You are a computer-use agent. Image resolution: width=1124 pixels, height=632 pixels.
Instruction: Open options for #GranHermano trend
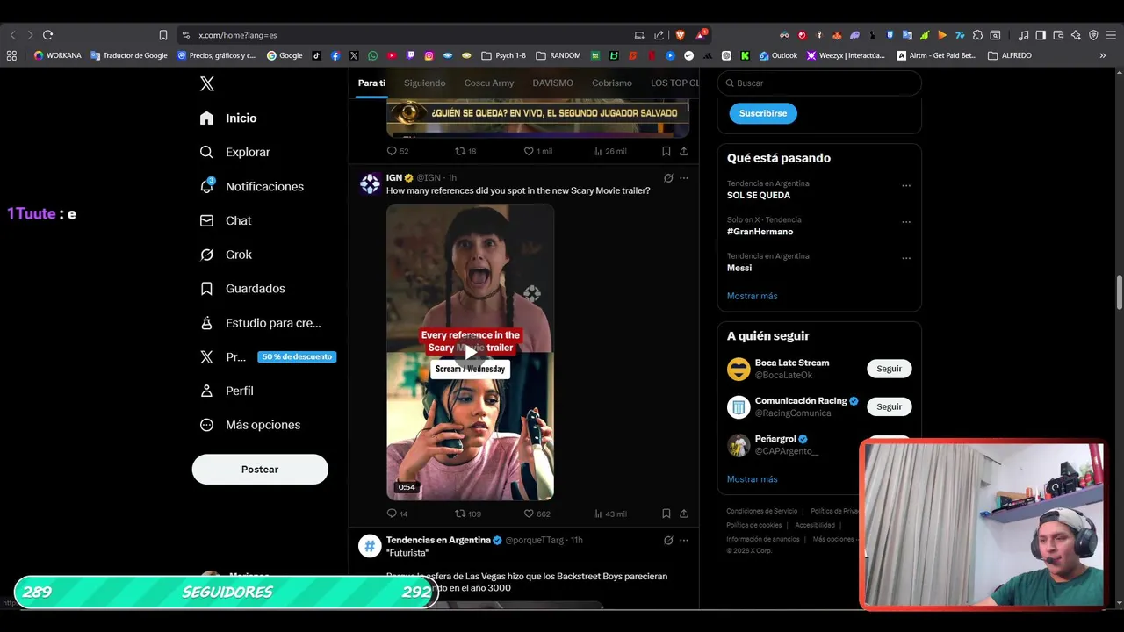tap(906, 222)
